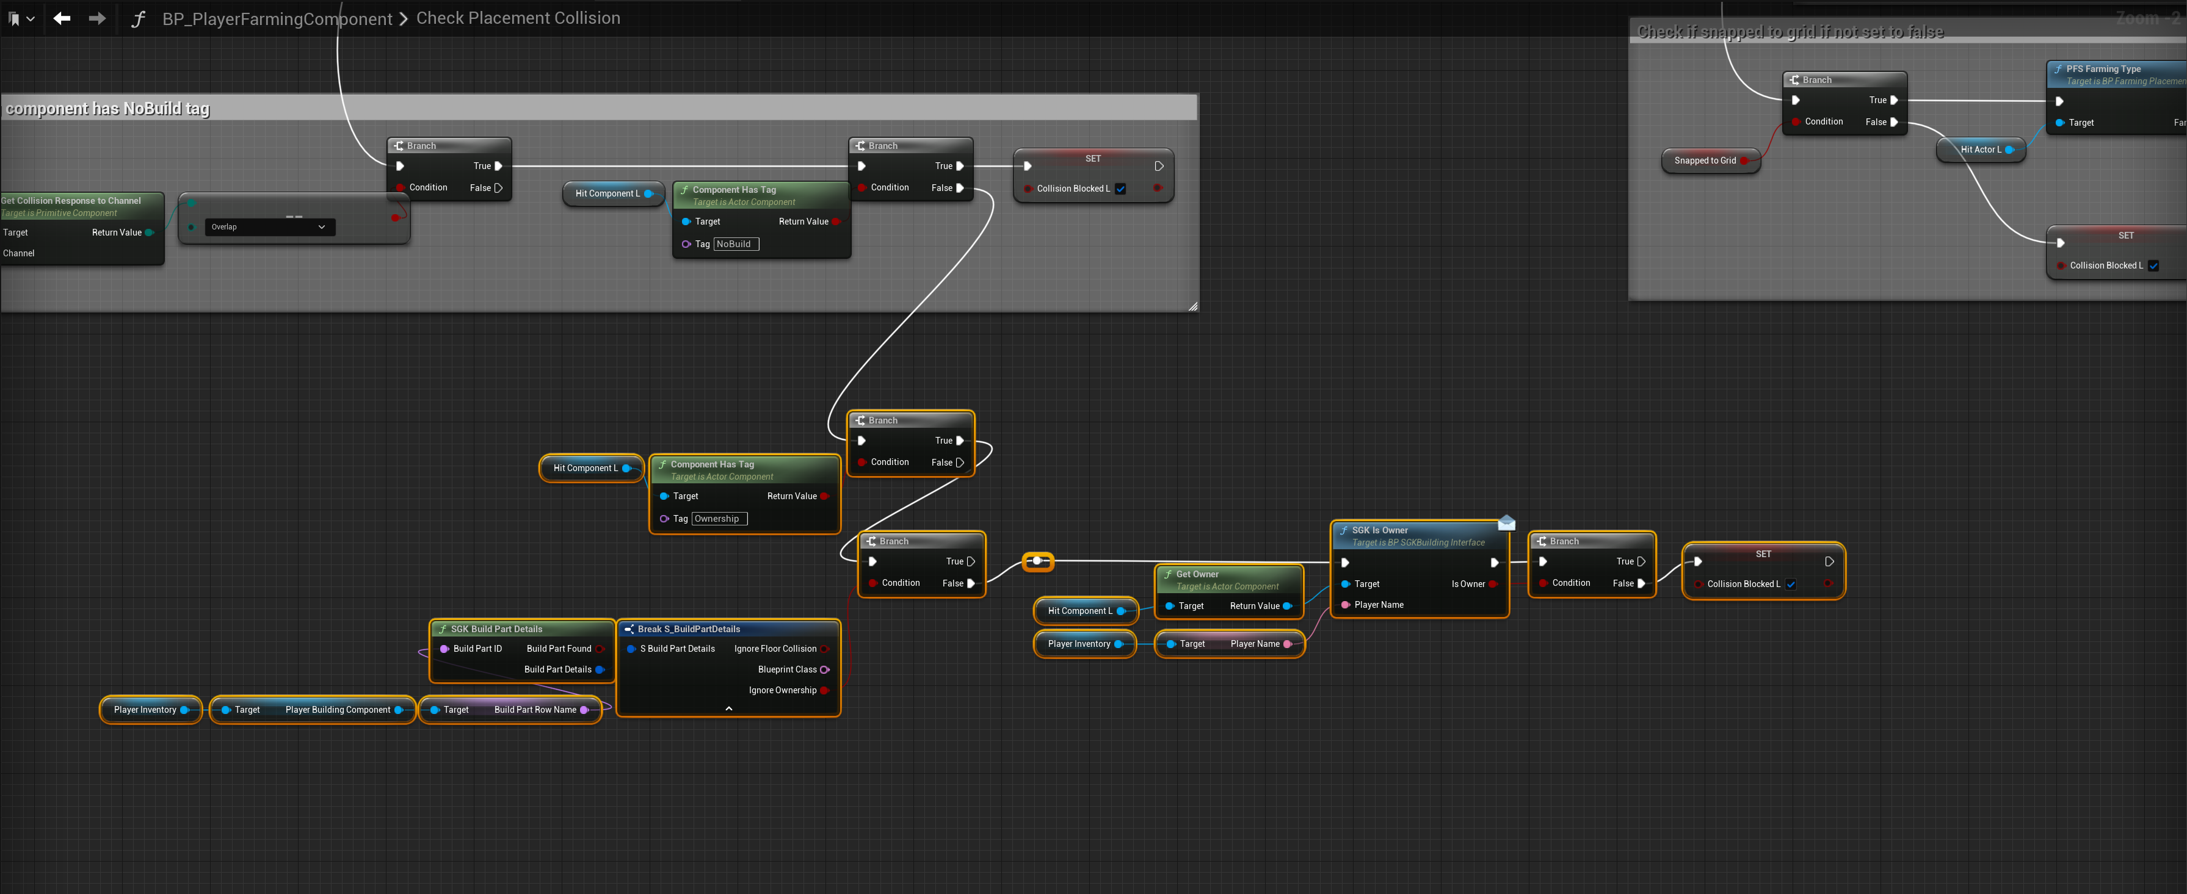
Task: Select the reroute node before SGK Is Owner
Action: pos(1037,561)
